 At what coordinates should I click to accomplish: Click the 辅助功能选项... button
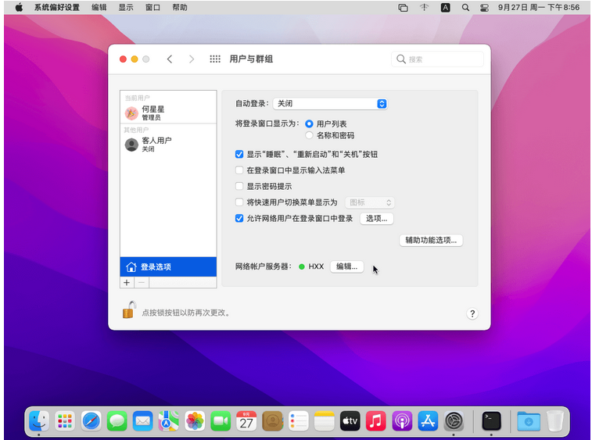(x=431, y=241)
